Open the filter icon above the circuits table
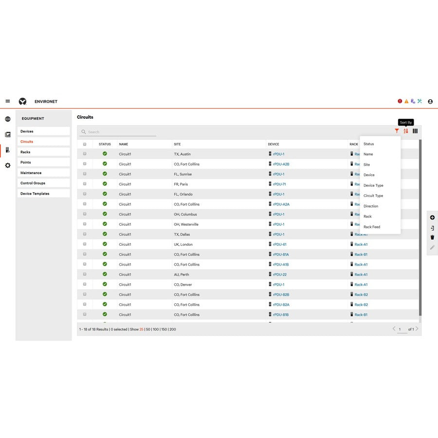The height and width of the screenshot is (438, 438). 397,131
